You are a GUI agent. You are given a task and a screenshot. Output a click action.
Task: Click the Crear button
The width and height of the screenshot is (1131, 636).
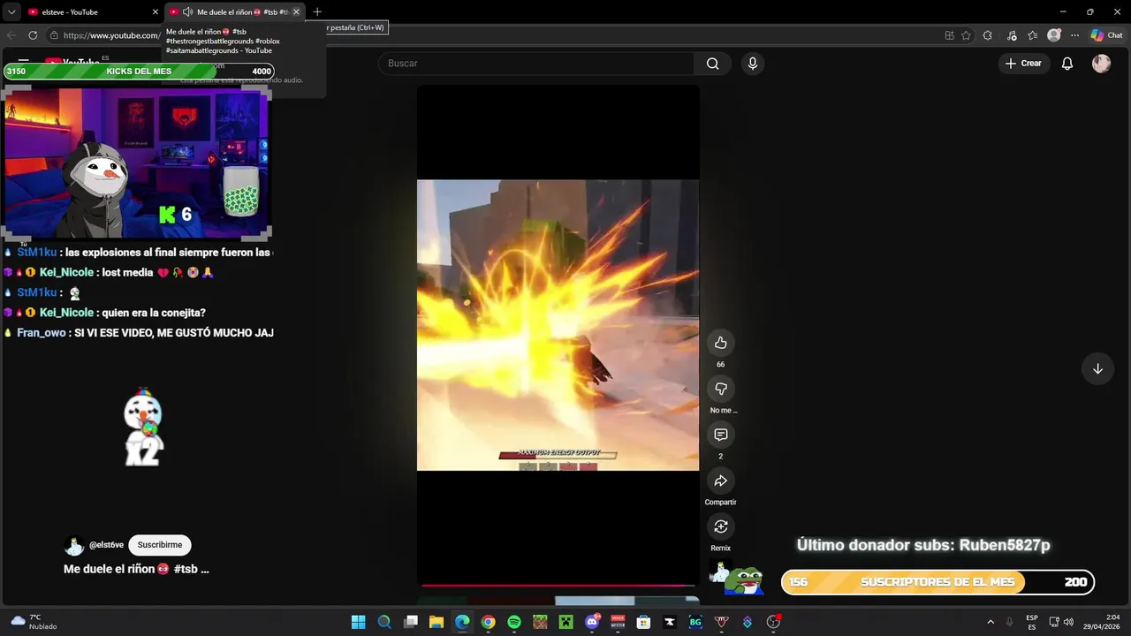click(x=1024, y=64)
